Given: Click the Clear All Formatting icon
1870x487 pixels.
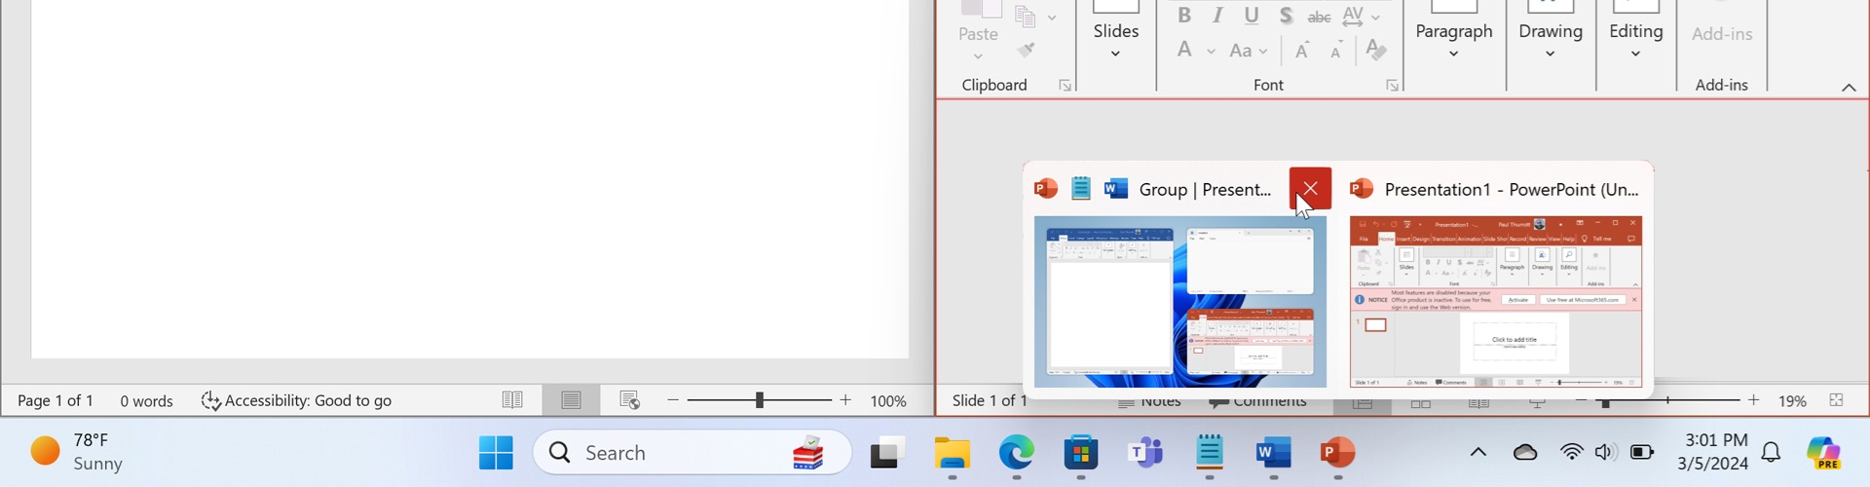Looking at the screenshot, I should pos(1375,50).
